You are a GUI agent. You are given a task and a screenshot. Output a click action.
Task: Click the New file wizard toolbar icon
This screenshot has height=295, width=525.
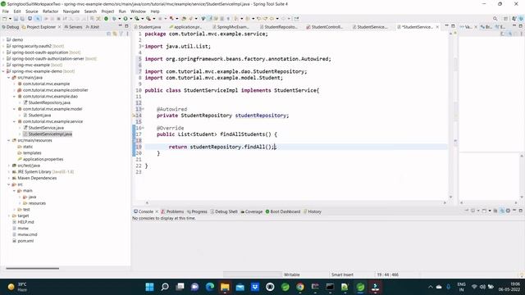[5, 19]
